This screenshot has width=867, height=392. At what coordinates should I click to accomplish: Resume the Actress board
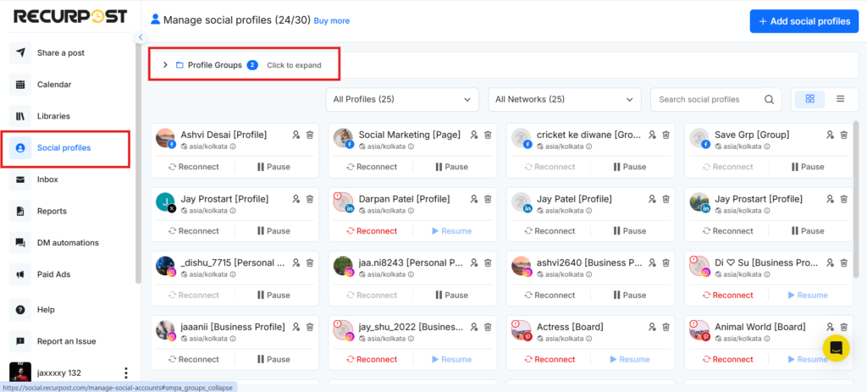pos(630,359)
